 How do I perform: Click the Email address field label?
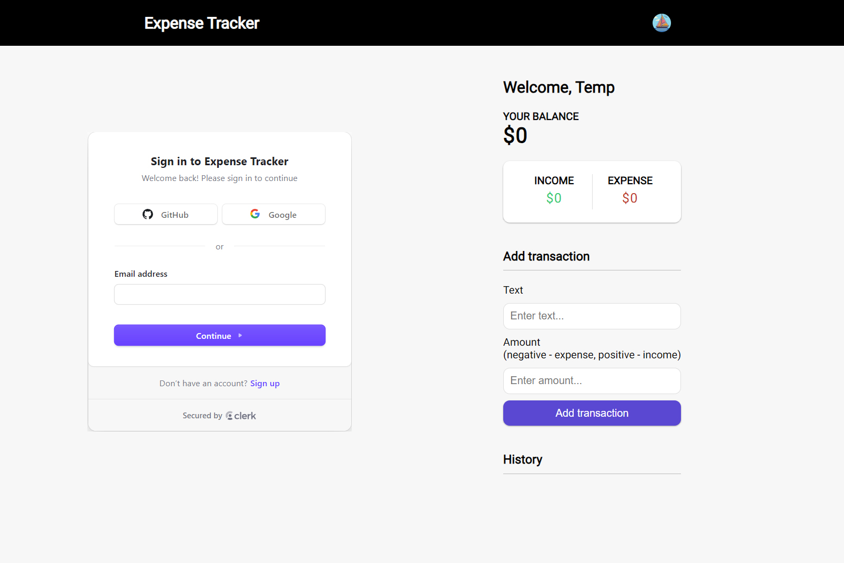point(141,274)
